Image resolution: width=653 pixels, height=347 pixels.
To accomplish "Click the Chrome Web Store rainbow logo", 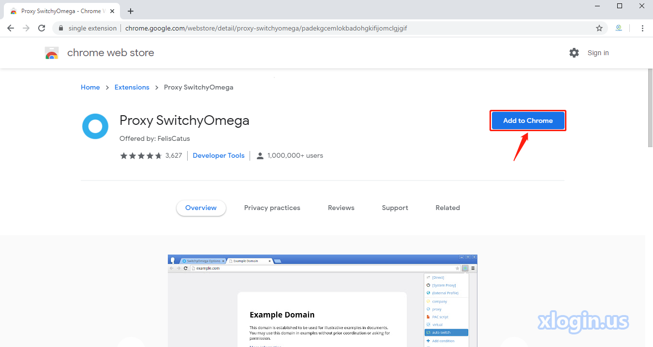I will click(52, 53).
